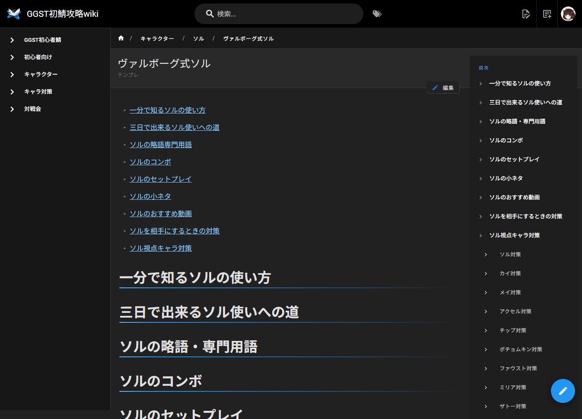Click the page actions icon in the header

[x=526, y=14]
